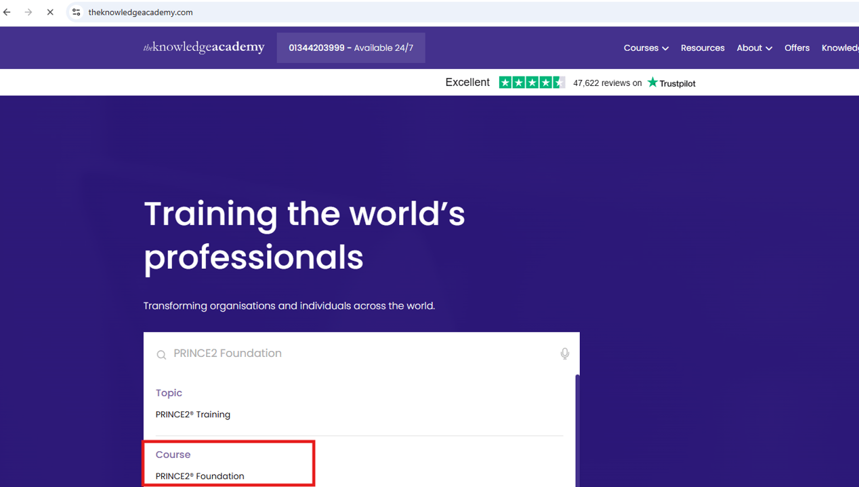The height and width of the screenshot is (487, 859).
Task: Select PRINCE2® Training topic suggestion
Action: pyautogui.click(x=193, y=415)
